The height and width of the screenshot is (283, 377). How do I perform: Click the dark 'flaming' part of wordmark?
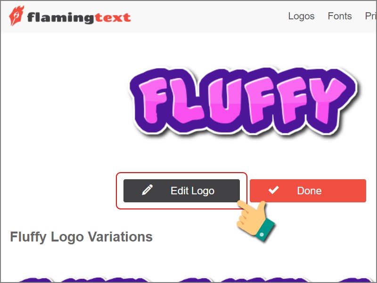60,18
